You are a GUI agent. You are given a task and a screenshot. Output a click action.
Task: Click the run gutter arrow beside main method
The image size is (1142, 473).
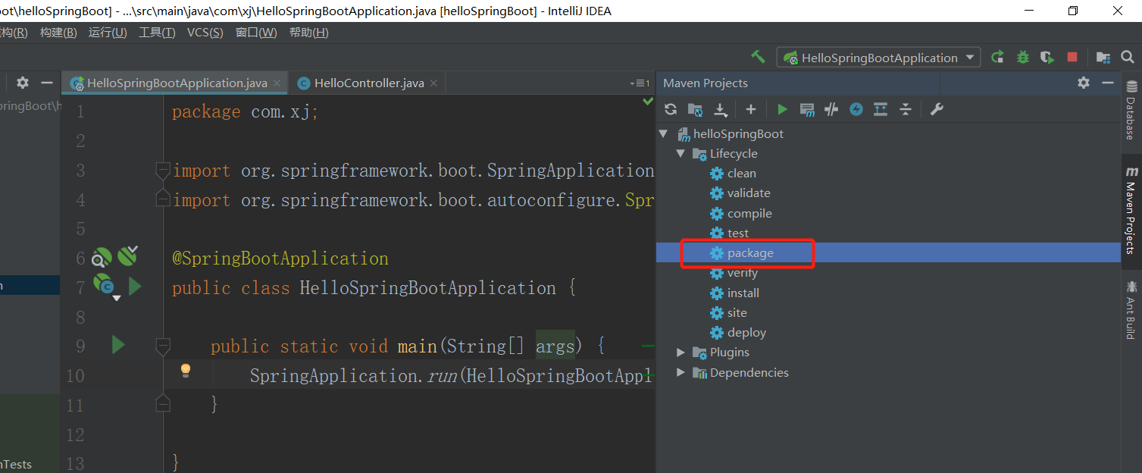pyautogui.click(x=118, y=346)
